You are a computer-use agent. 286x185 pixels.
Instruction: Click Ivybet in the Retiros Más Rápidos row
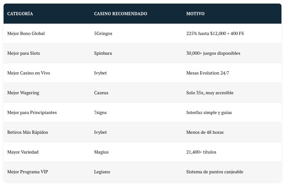[x=100, y=132]
